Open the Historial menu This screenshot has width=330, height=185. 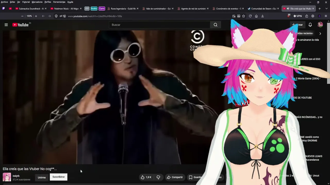[x=26, y=2]
